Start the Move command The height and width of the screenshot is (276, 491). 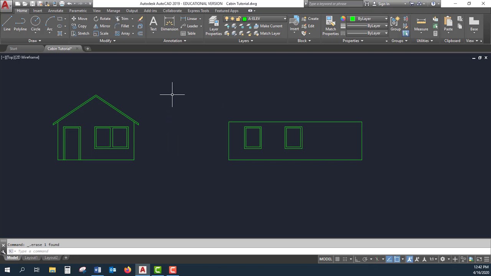(x=79, y=18)
